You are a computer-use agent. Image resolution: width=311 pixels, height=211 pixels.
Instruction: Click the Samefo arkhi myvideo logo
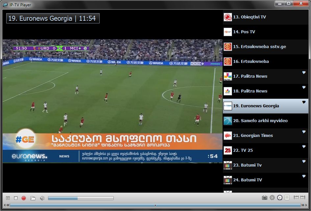tap(228, 121)
